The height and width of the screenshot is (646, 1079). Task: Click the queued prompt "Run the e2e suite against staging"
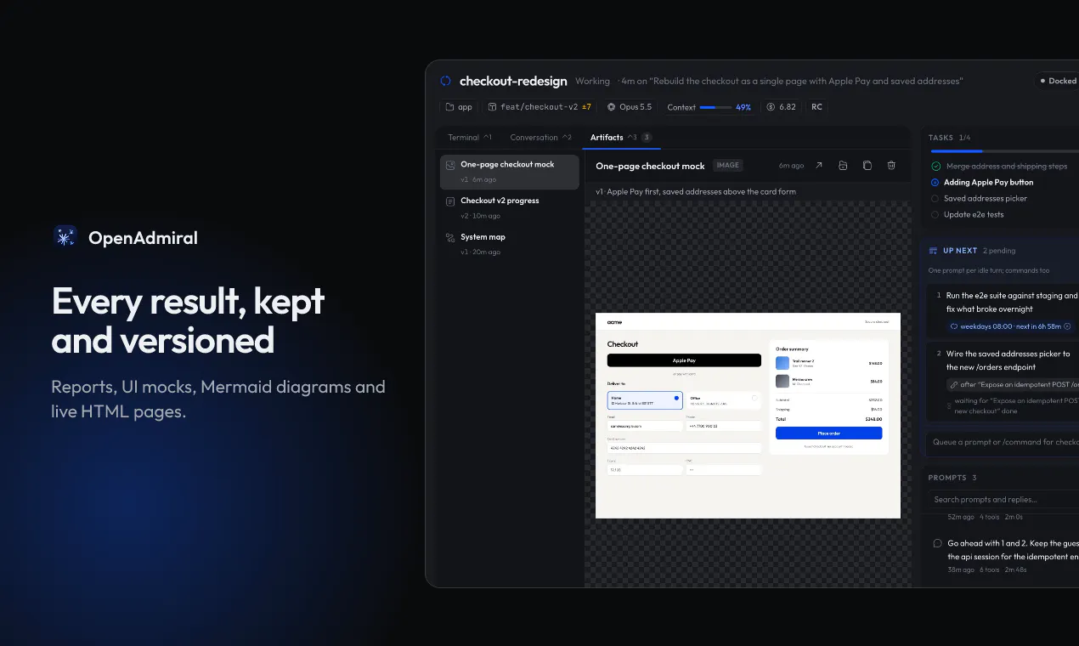(1012, 303)
